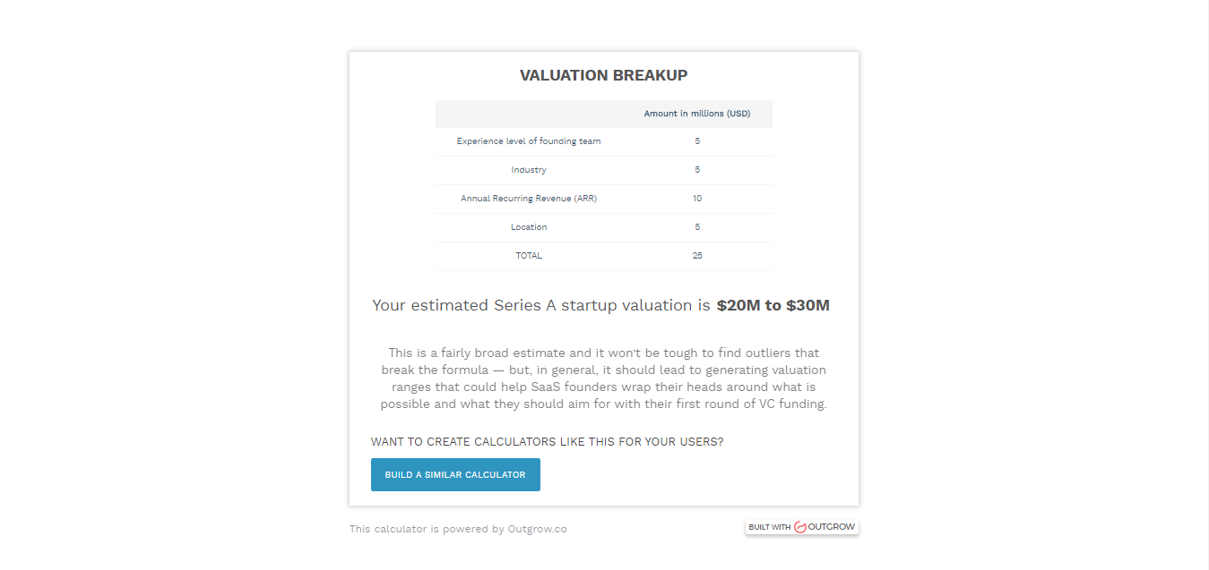Viewport: 1209px width, 570px height.
Task: Click the TOTAL row label
Action: (x=529, y=255)
